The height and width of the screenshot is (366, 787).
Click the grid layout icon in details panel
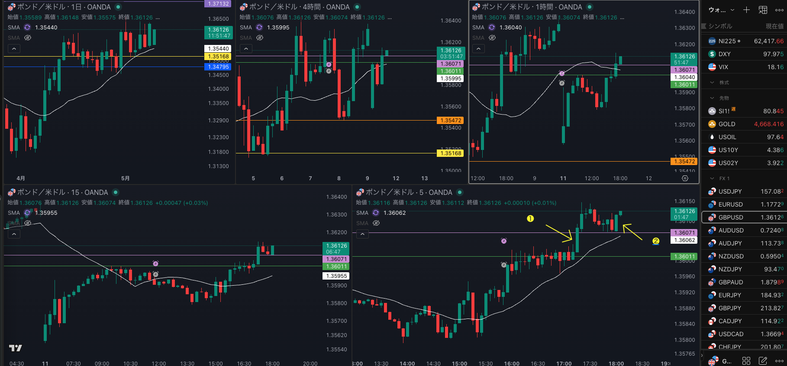[x=746, y=360]
